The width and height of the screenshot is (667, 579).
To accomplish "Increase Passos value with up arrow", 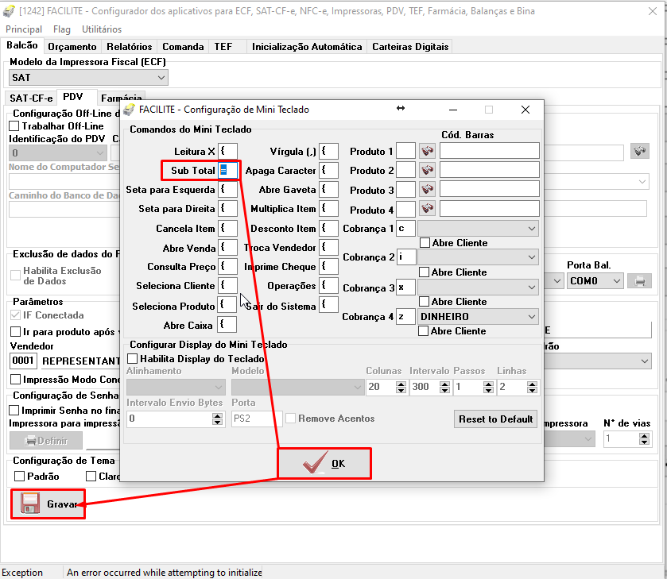I will [489, 384].
